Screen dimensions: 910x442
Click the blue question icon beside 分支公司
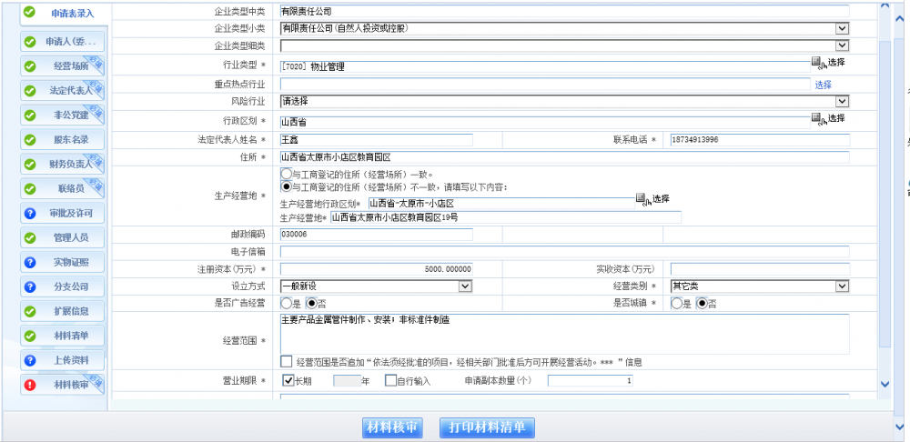pyautogui.click(x=30, y=286)
